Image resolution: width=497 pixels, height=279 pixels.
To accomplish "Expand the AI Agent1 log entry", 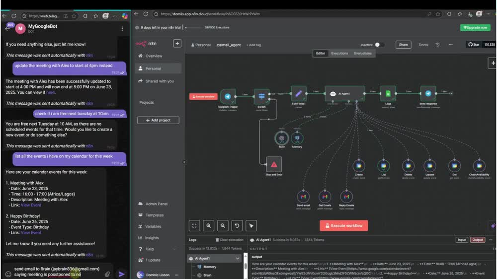I will [x=238, y=259].
